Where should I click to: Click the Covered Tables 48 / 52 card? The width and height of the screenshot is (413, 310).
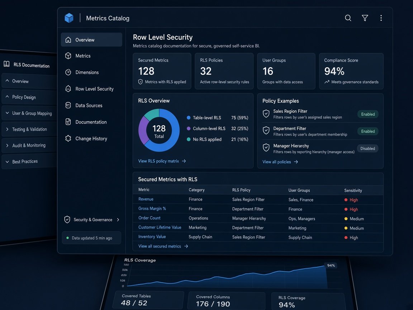[x=148, y=300]
